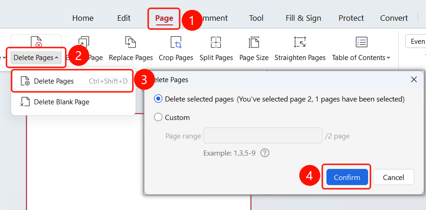Click the Straighten Pages icon
This screenshot has height=210, width=426.
300,42
